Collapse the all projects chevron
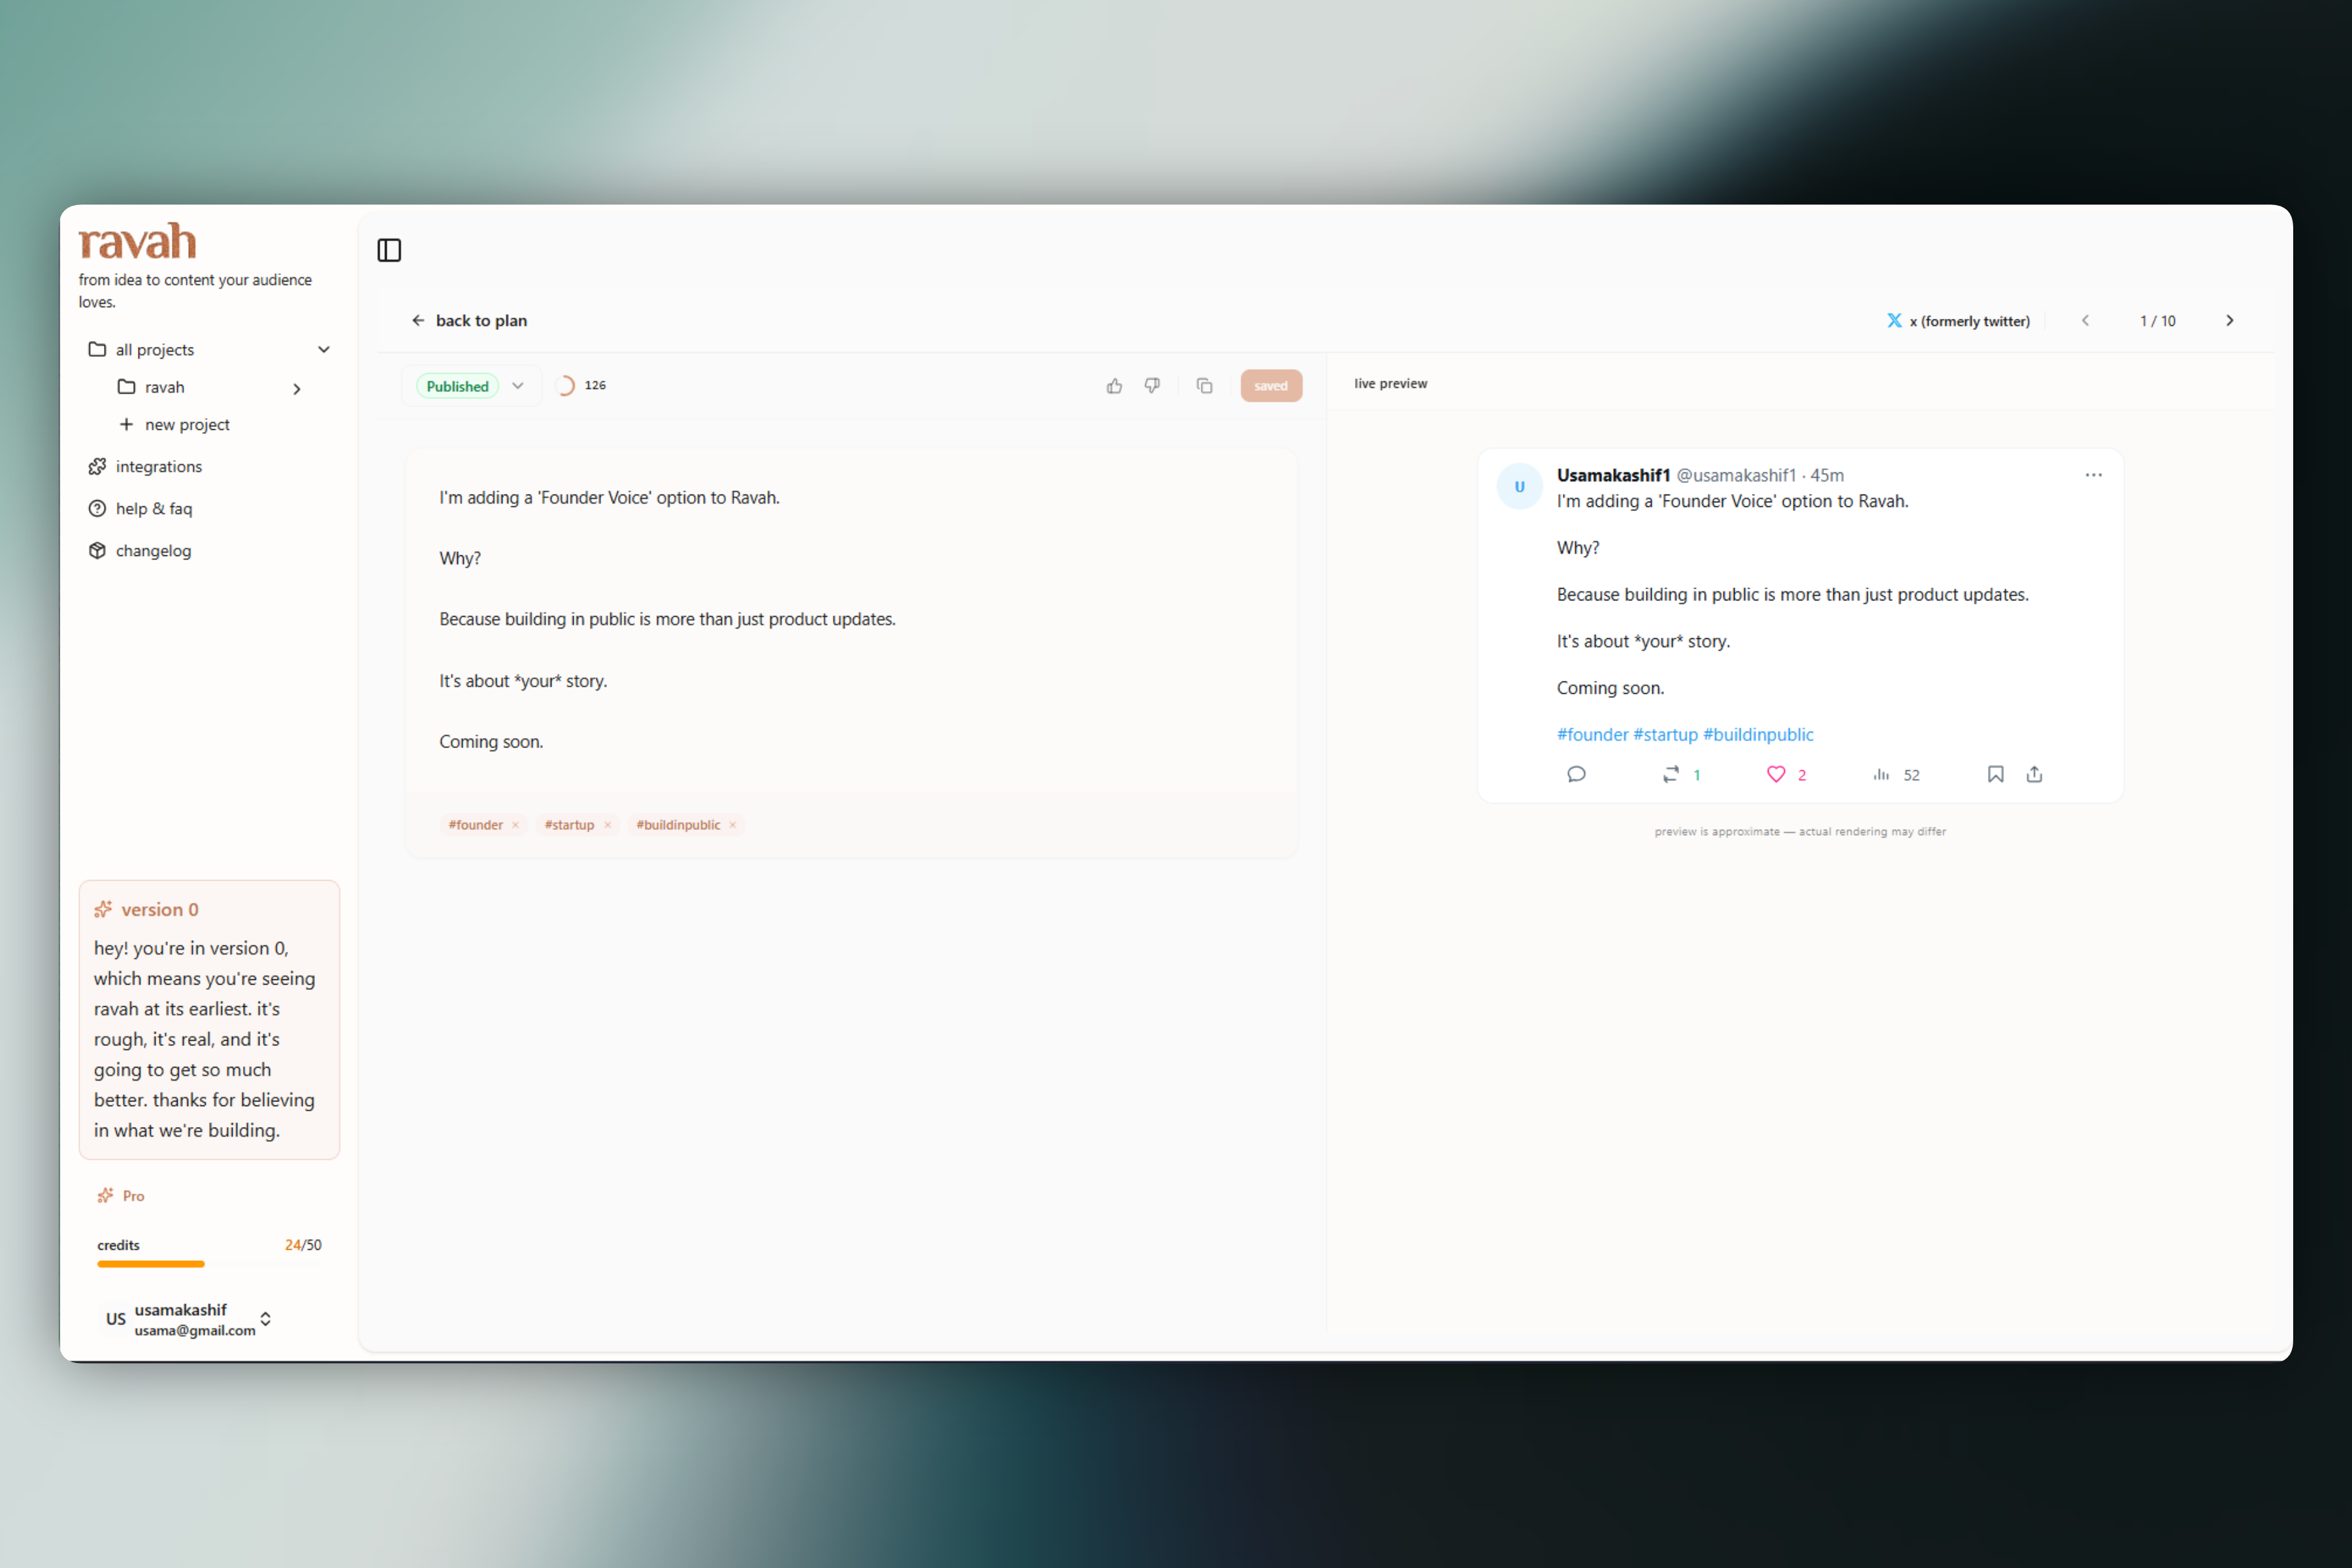This screenshot has height=1568, width=2352. (x=324, y=350)
